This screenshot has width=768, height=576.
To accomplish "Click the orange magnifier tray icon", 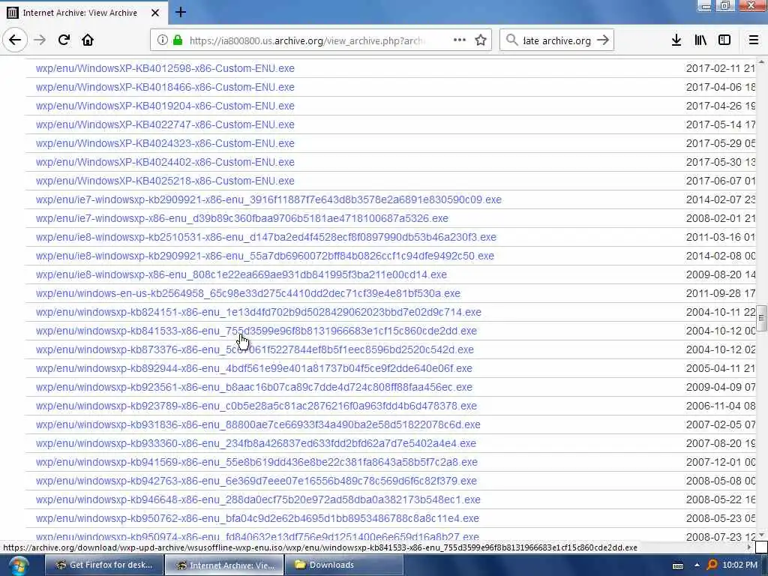I will point(712,565).
